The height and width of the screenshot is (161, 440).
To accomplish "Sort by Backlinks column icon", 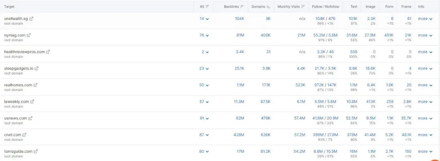I will [242, 7].
